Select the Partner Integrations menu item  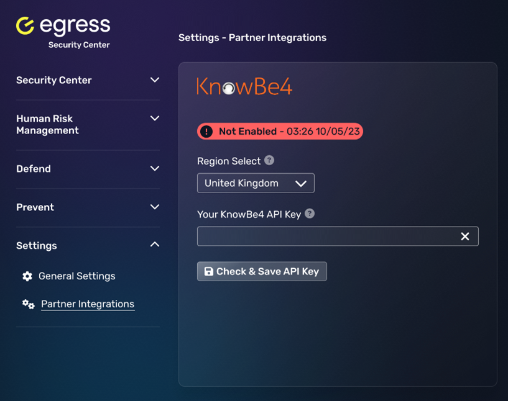click(87, 304)
